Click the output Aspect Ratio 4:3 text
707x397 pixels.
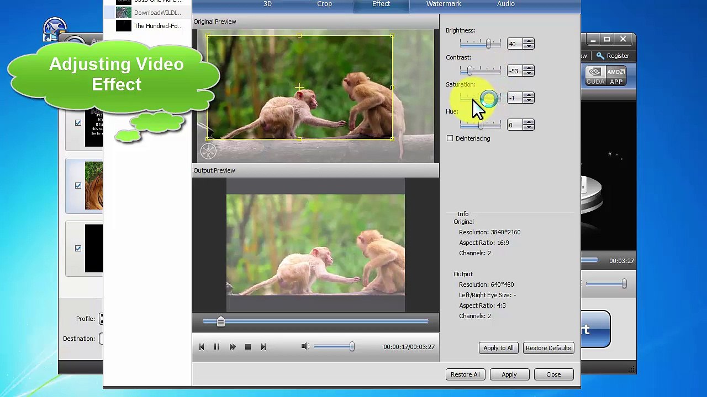click(x=482, y=305)
